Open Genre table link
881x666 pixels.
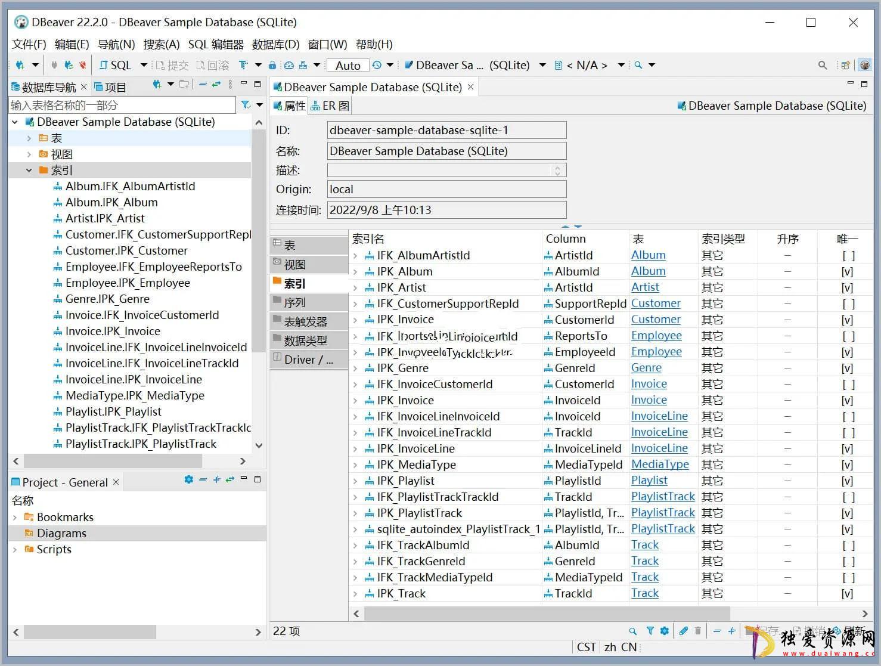click(x=646, y=368)
